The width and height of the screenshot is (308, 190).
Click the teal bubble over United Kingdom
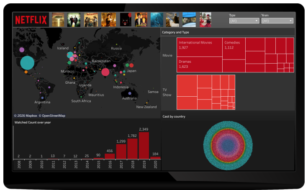coord(70,55)
